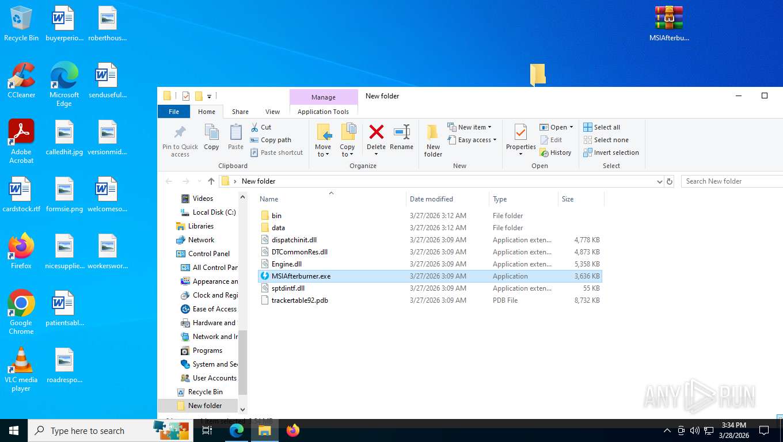Open Google Chrome desktop shortcut
The height and width of the screenshot is (442, 783).
click(x=21, y=313)
